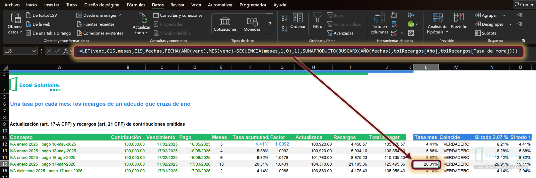Image resolution: width=536 pixels, height=178 pixels.
Task: Select the Cotizaciones data type
Action: point(225,24)
